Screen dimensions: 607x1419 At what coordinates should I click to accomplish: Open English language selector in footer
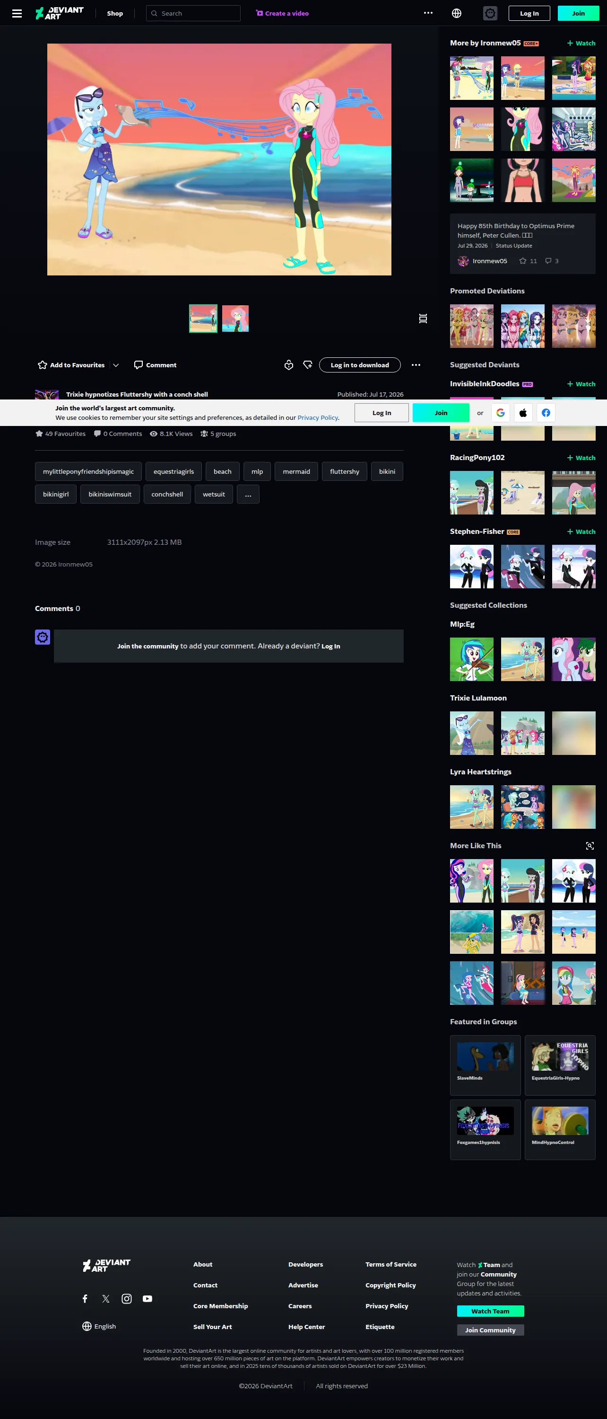[x=99, y=1326]
